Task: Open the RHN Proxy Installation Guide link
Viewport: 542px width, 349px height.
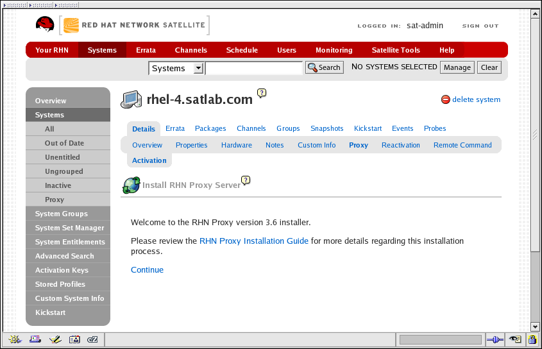Action: (x=254, y=241)
